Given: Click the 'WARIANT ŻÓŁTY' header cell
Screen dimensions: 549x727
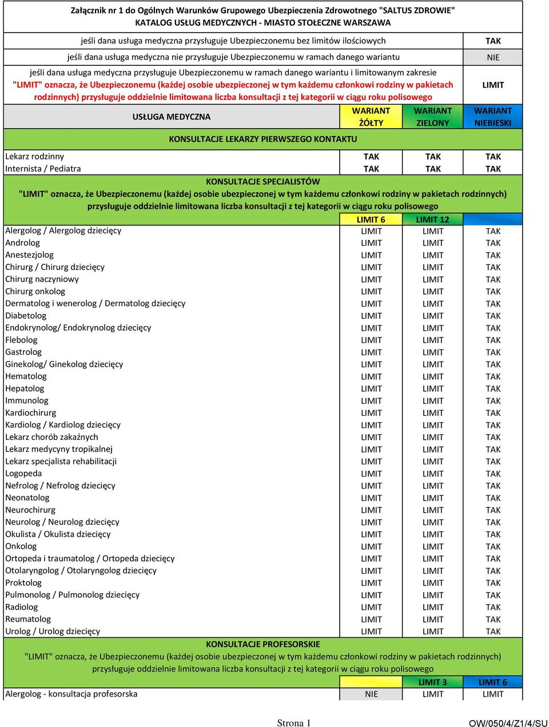Looking at the screenshot, I should pos(371,117).
